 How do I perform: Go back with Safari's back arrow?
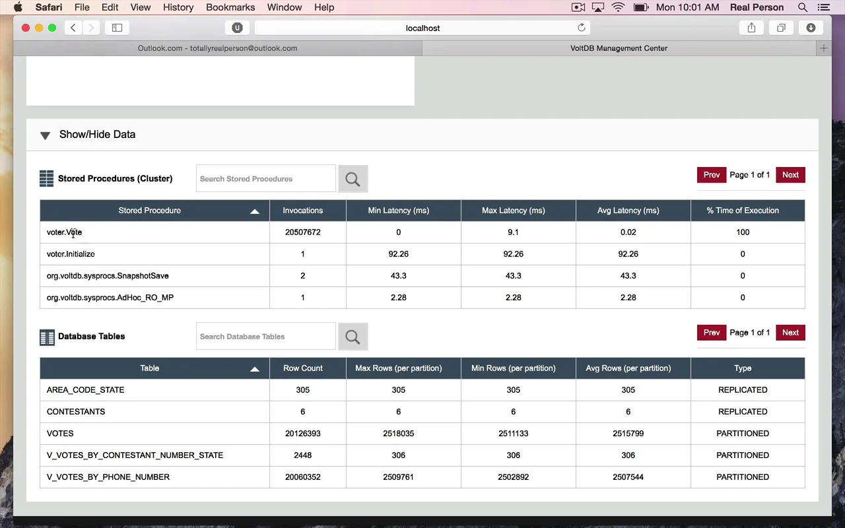(x=73, y=28)
